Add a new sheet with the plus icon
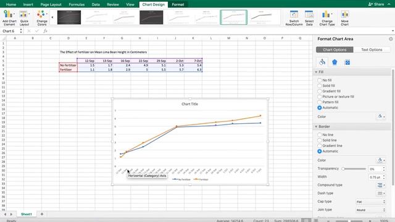395x222 pixels. click(x=42, y=214)
